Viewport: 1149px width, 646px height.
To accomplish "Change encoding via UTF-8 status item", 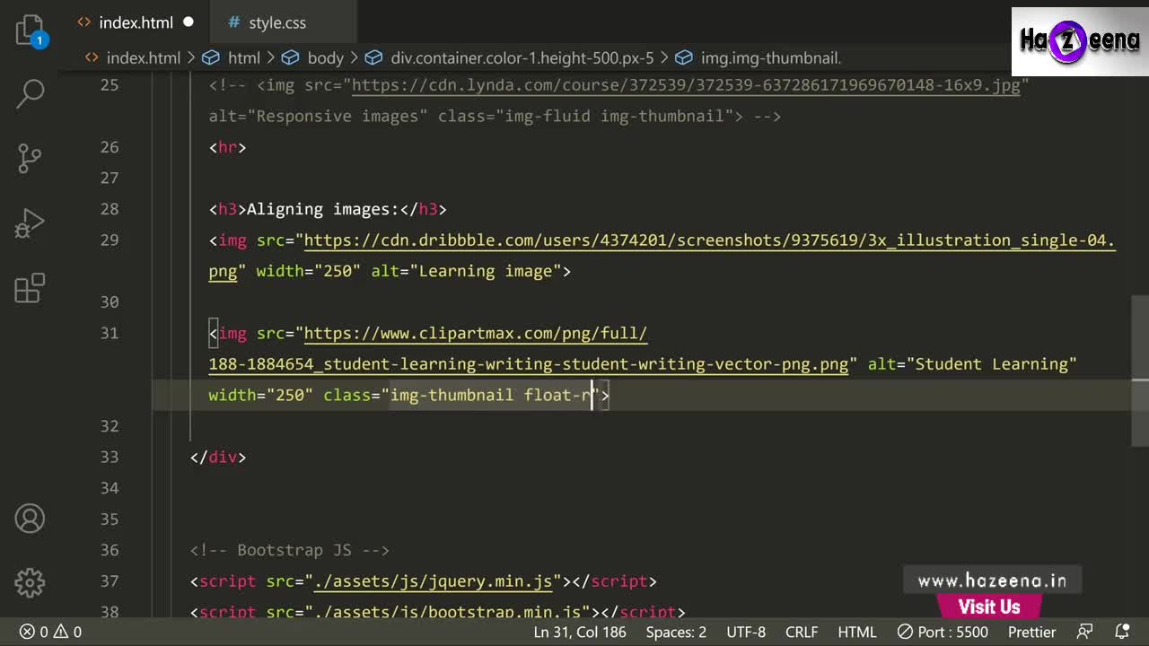I will [746, 632].
